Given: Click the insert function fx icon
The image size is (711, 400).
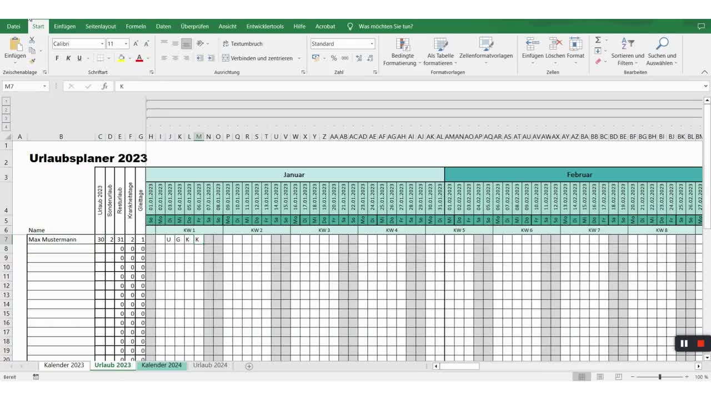Looking at the screenshot, I should [104, 86].
